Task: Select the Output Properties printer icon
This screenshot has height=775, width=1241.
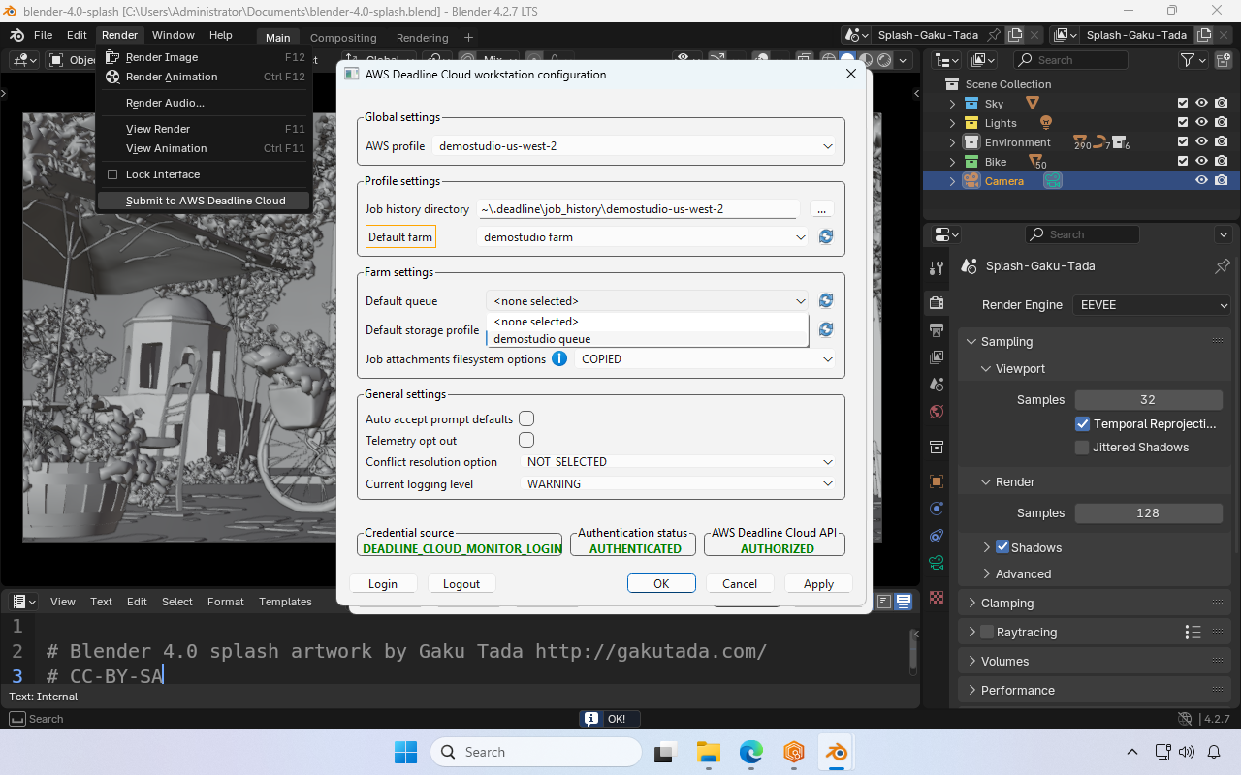Action: click(936, 329)
